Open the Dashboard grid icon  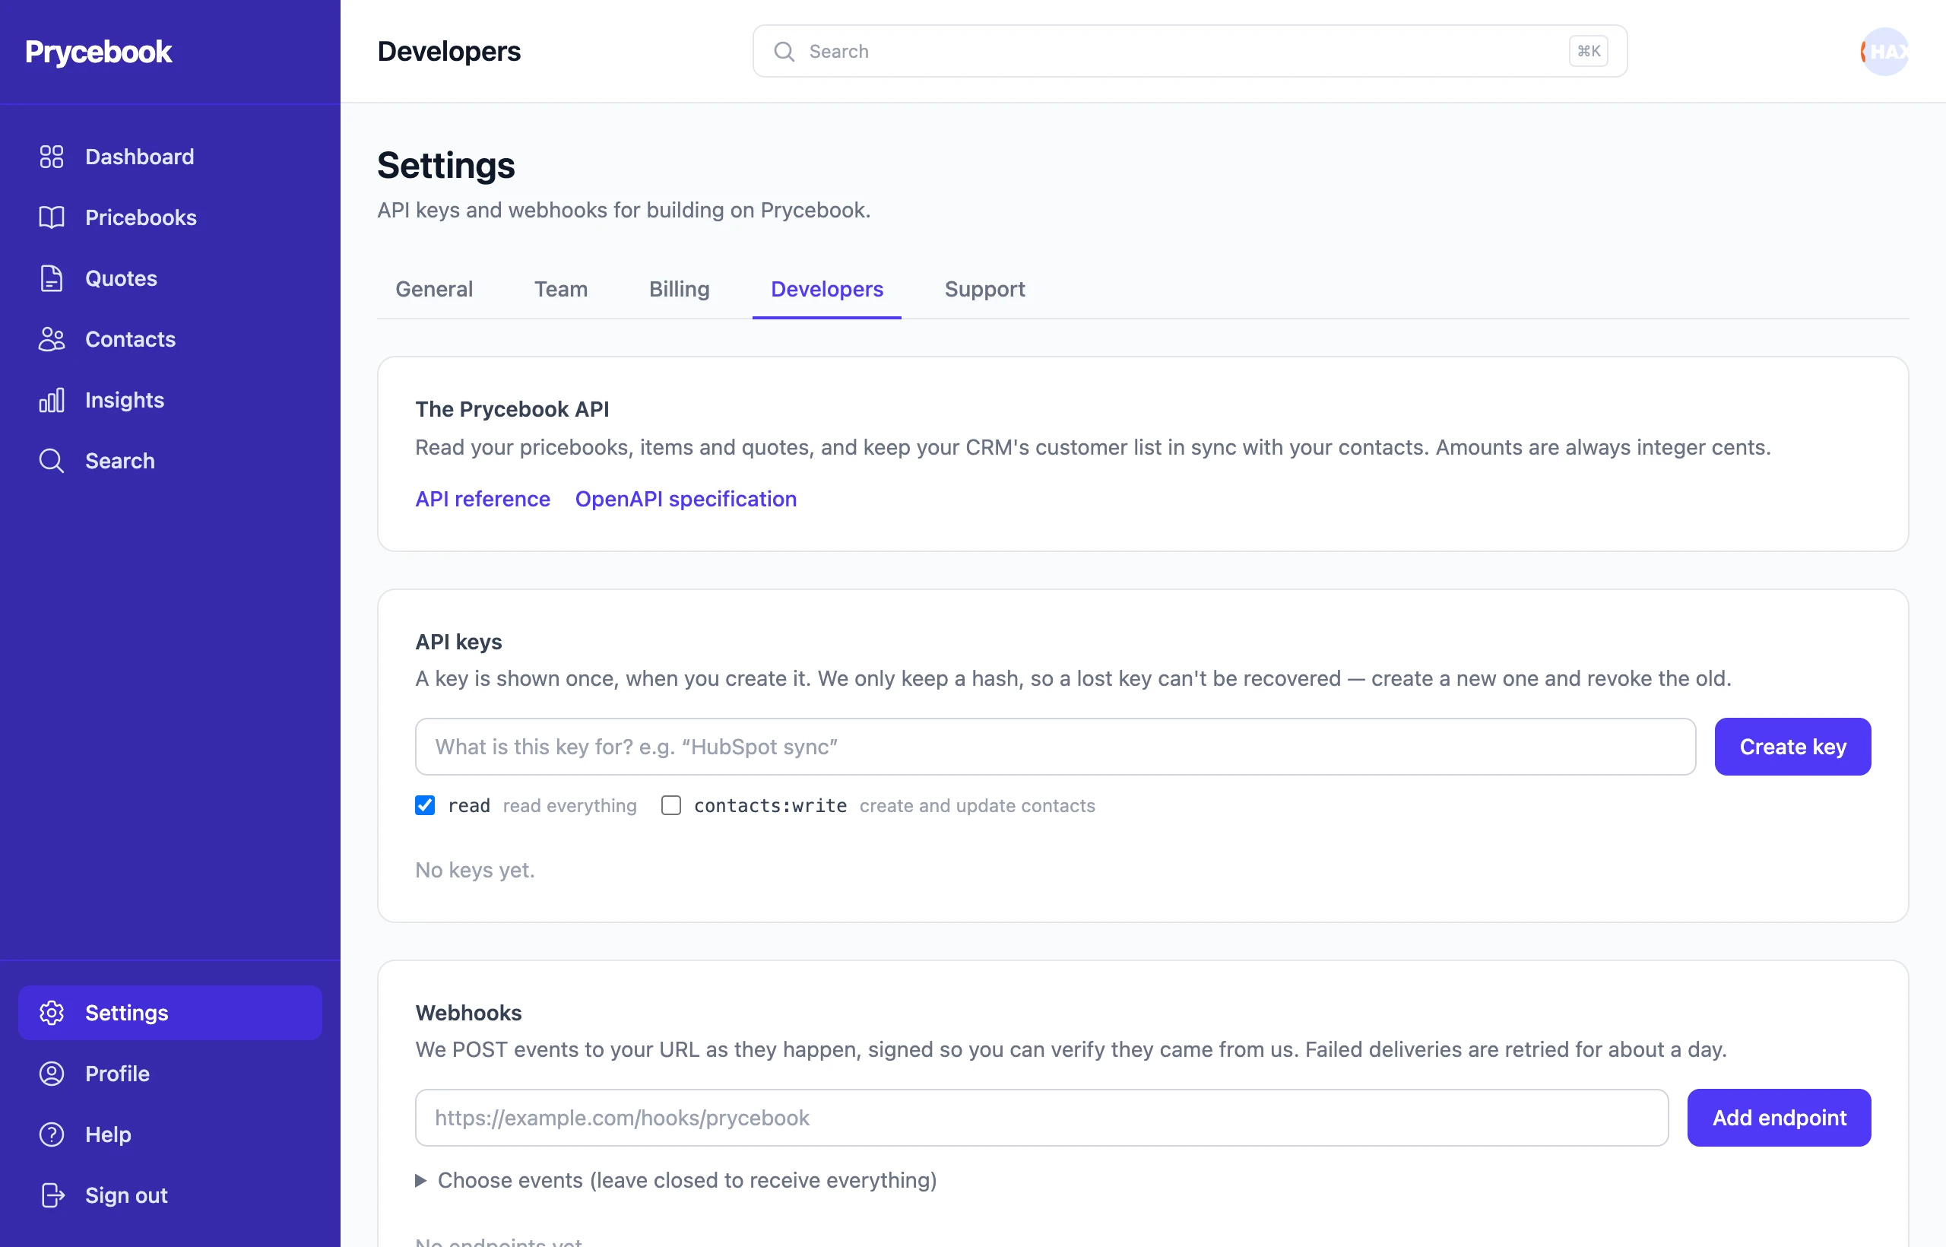[x=52, y=157]
